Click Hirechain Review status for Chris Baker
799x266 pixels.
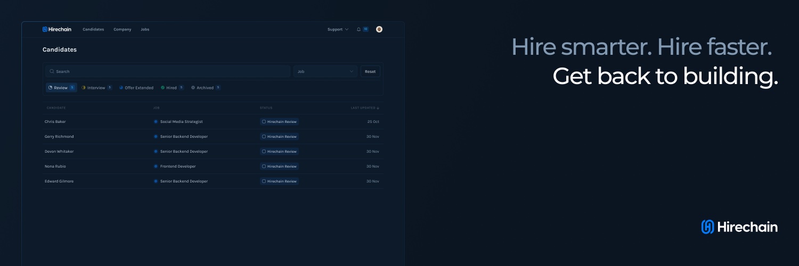point(280,122)
